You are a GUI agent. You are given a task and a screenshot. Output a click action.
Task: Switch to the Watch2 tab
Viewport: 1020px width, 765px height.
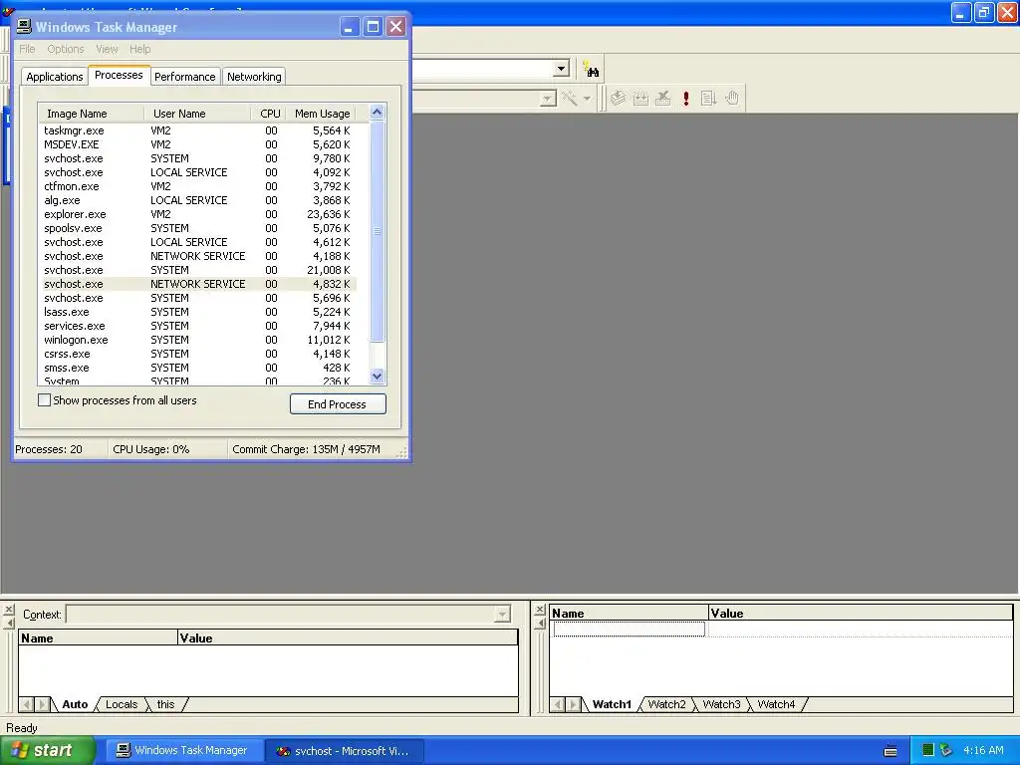(666, 704)
